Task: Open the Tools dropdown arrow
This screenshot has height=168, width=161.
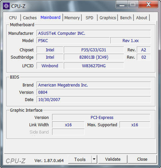Action: click(94, 159)
